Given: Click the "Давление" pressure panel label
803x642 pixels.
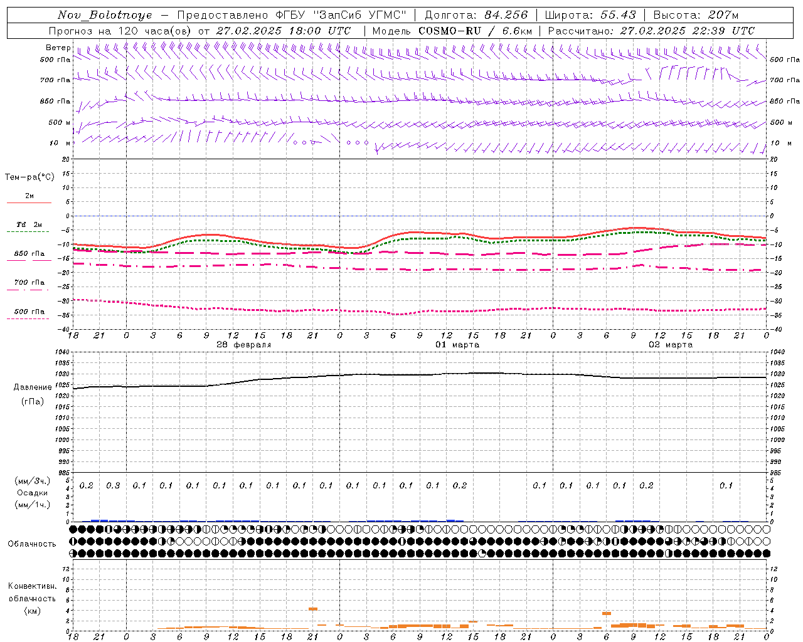Looking at the screenshot, I should point(33,387).
